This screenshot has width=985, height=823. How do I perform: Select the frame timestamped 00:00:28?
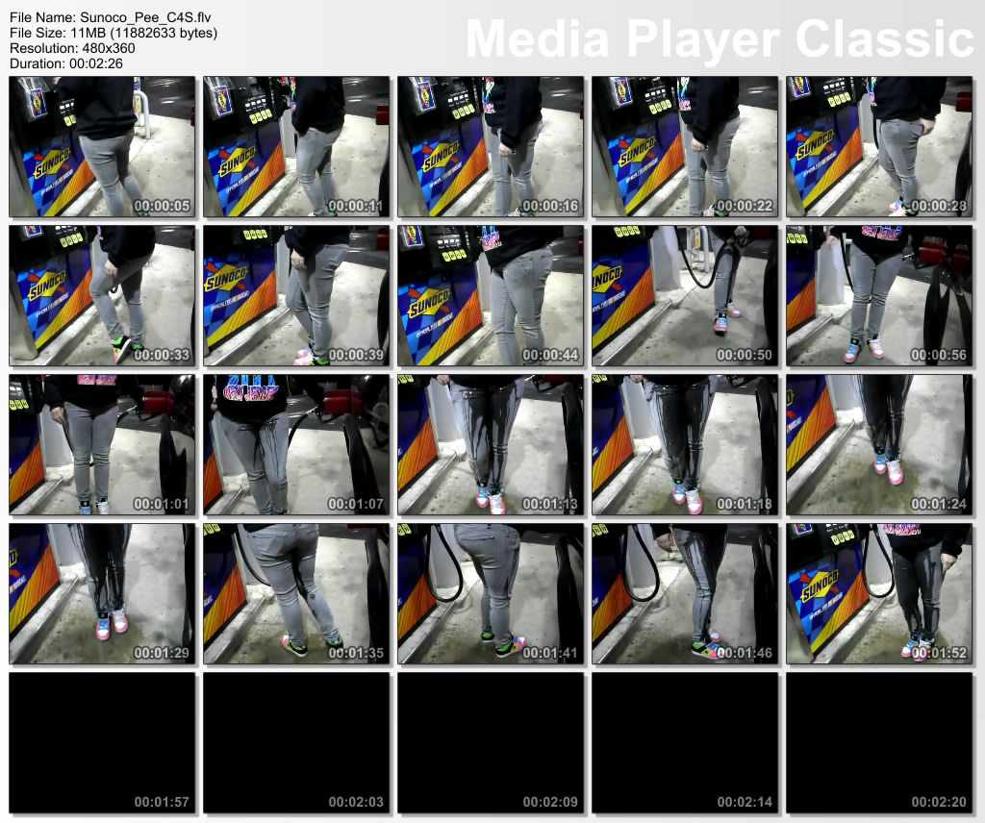879,146
